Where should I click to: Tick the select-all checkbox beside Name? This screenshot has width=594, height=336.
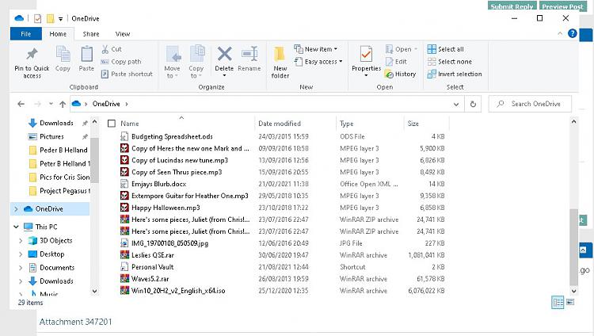[112, 124]
